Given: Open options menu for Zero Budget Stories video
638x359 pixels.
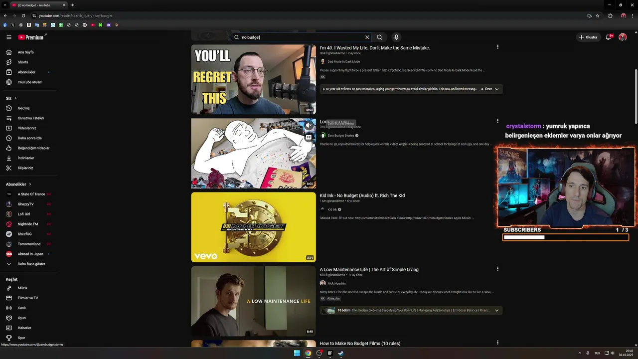Looking at the screenshot, I should point(497,121).
